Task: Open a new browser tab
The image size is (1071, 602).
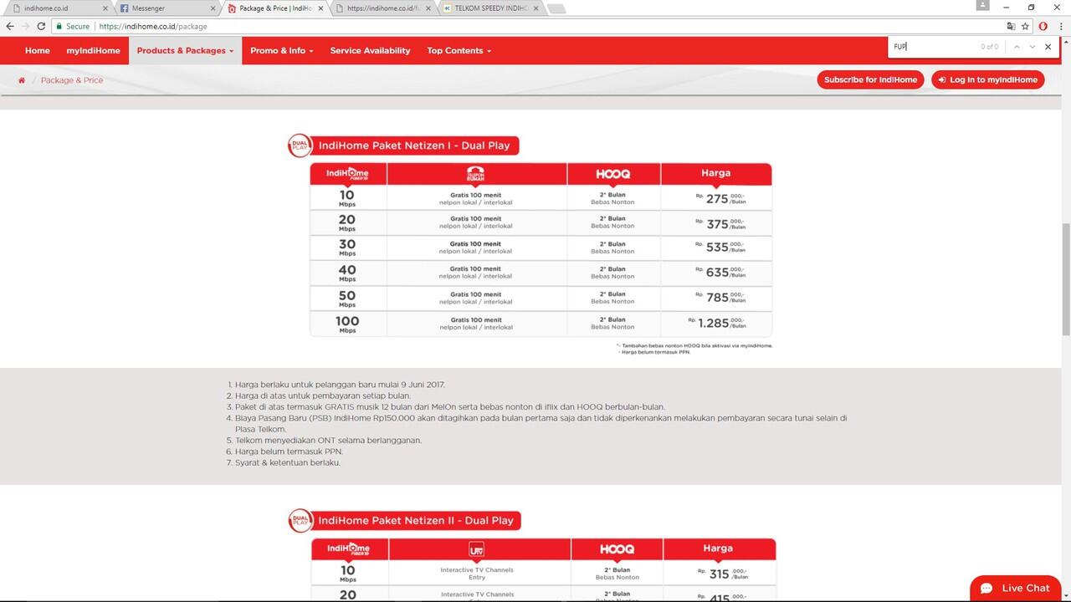Action: (556, 8)
